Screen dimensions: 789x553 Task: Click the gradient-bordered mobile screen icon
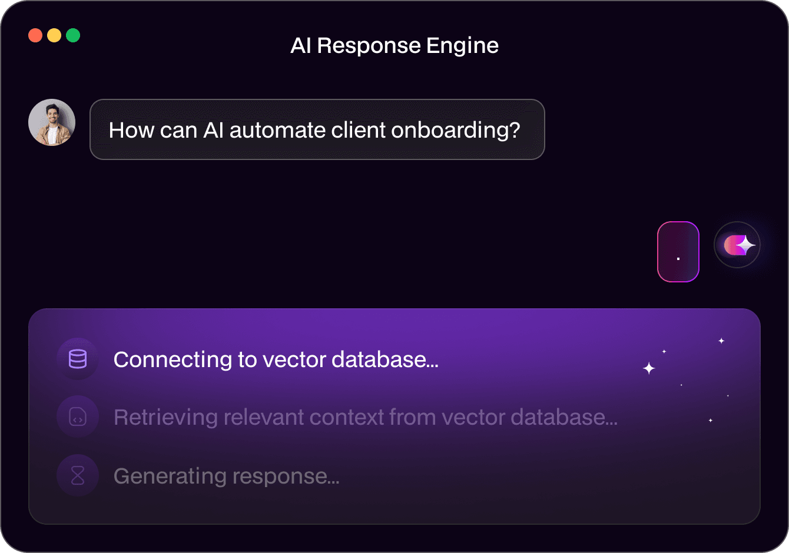tap(678, 252)
